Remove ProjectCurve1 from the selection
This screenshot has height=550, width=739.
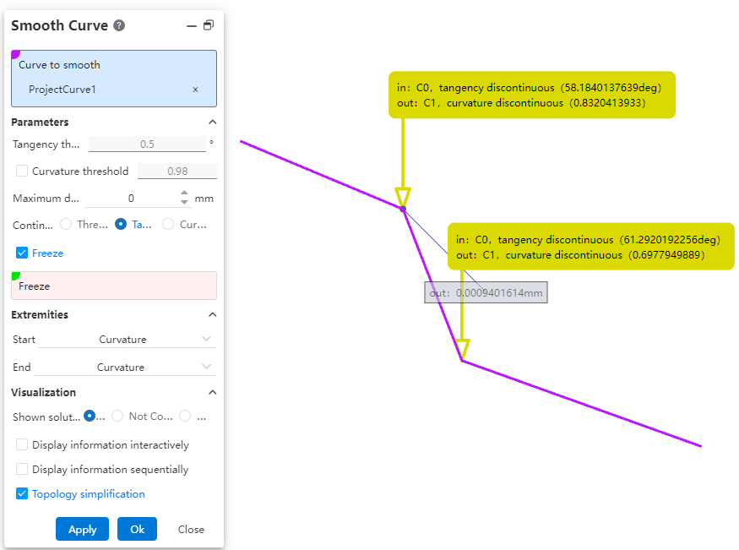pos(195,90)
